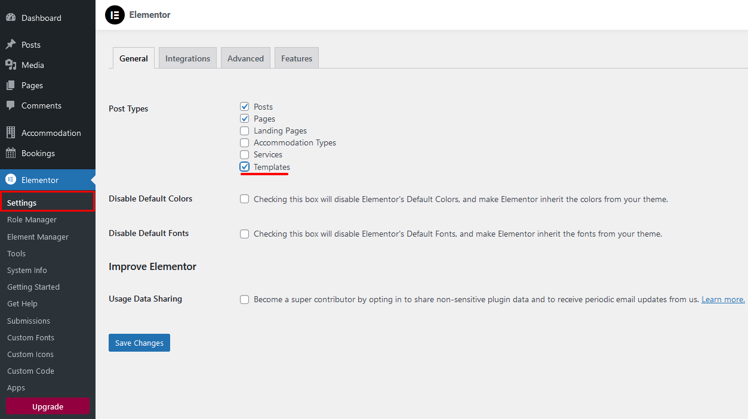The width and height of the screenshot is (748, 419).
Task: Click the Elementor title in header
Action: pyautogui.click(x=150, y=15)
